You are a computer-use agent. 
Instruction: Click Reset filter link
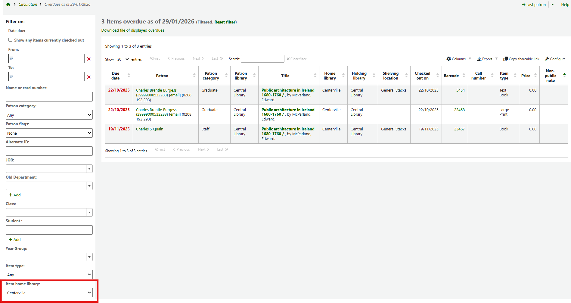[225, 22]
